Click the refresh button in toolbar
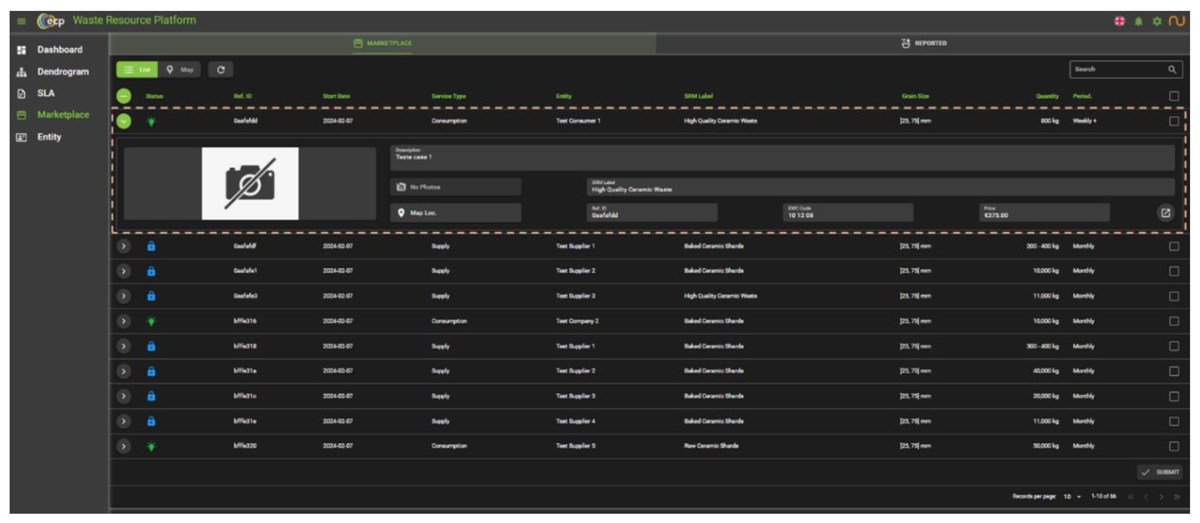Screen dimensions: 1200x523 221,70
